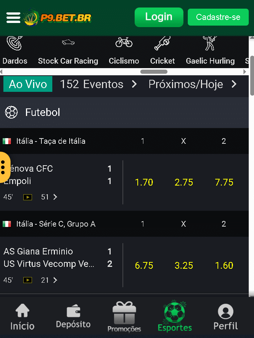The height and width of the screenshot is (338, 254).
Task: Open the floating three-dot quick menu
Action: coord(4,167)
